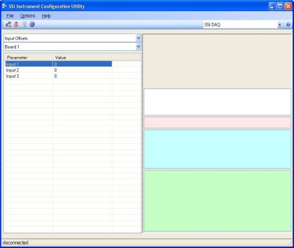Maximize the configuration utility window
Image resolution: width=294 pixels, height=248 pixels.
(280, 6)
